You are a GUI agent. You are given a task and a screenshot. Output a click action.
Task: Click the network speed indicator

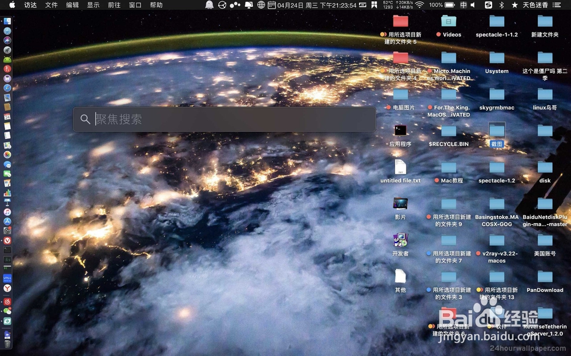404,5
